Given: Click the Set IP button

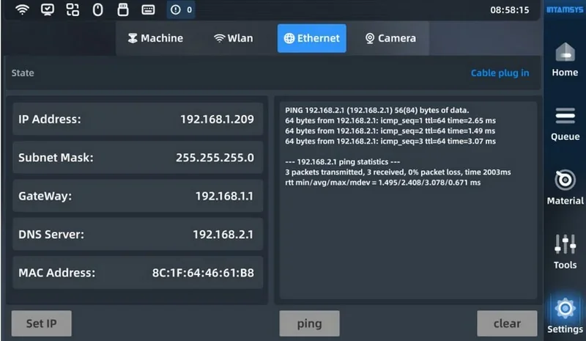Looking at the screenshot, I should coord(42,323).
